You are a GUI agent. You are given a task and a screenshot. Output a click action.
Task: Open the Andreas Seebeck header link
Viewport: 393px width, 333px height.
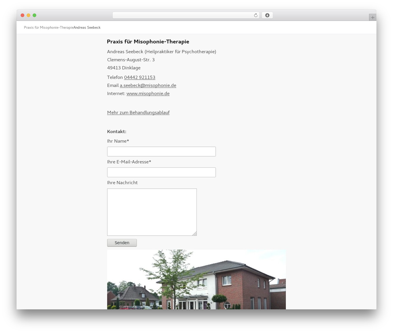pyautogui.click(x=87, y=28)
